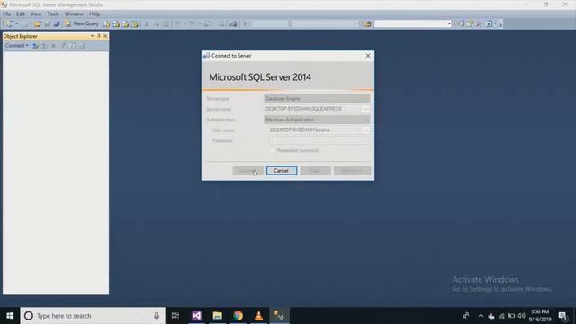Image resolution: width=576 pixels, height=324 pixels.
Task: Open the File menu
Action: (x=7, y=14)
